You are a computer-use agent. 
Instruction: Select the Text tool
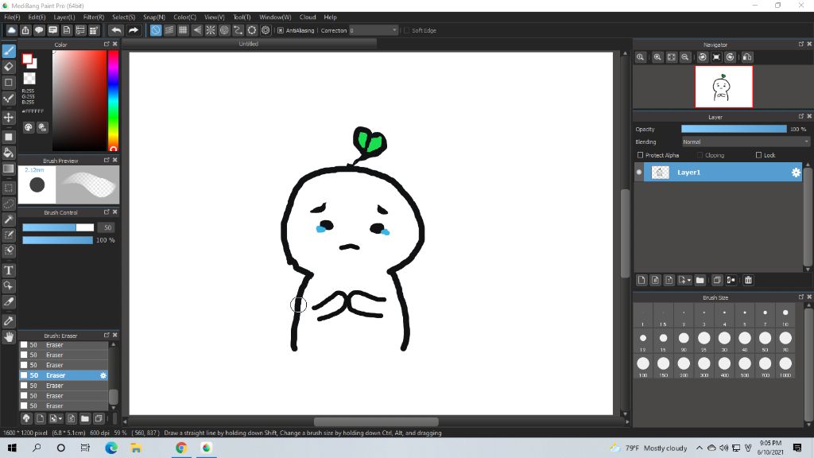coord(9,270)
